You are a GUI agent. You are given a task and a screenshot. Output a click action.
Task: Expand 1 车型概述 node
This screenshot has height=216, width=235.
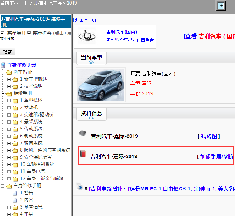point(9,101)
